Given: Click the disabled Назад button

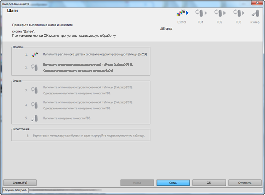Looking at the screenshot, I should [137, 183].
